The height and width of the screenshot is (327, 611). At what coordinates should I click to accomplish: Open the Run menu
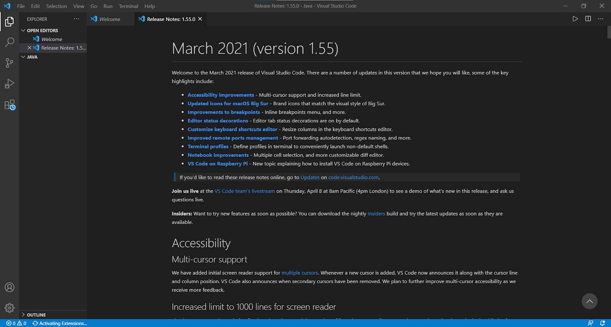pos(108,6)
